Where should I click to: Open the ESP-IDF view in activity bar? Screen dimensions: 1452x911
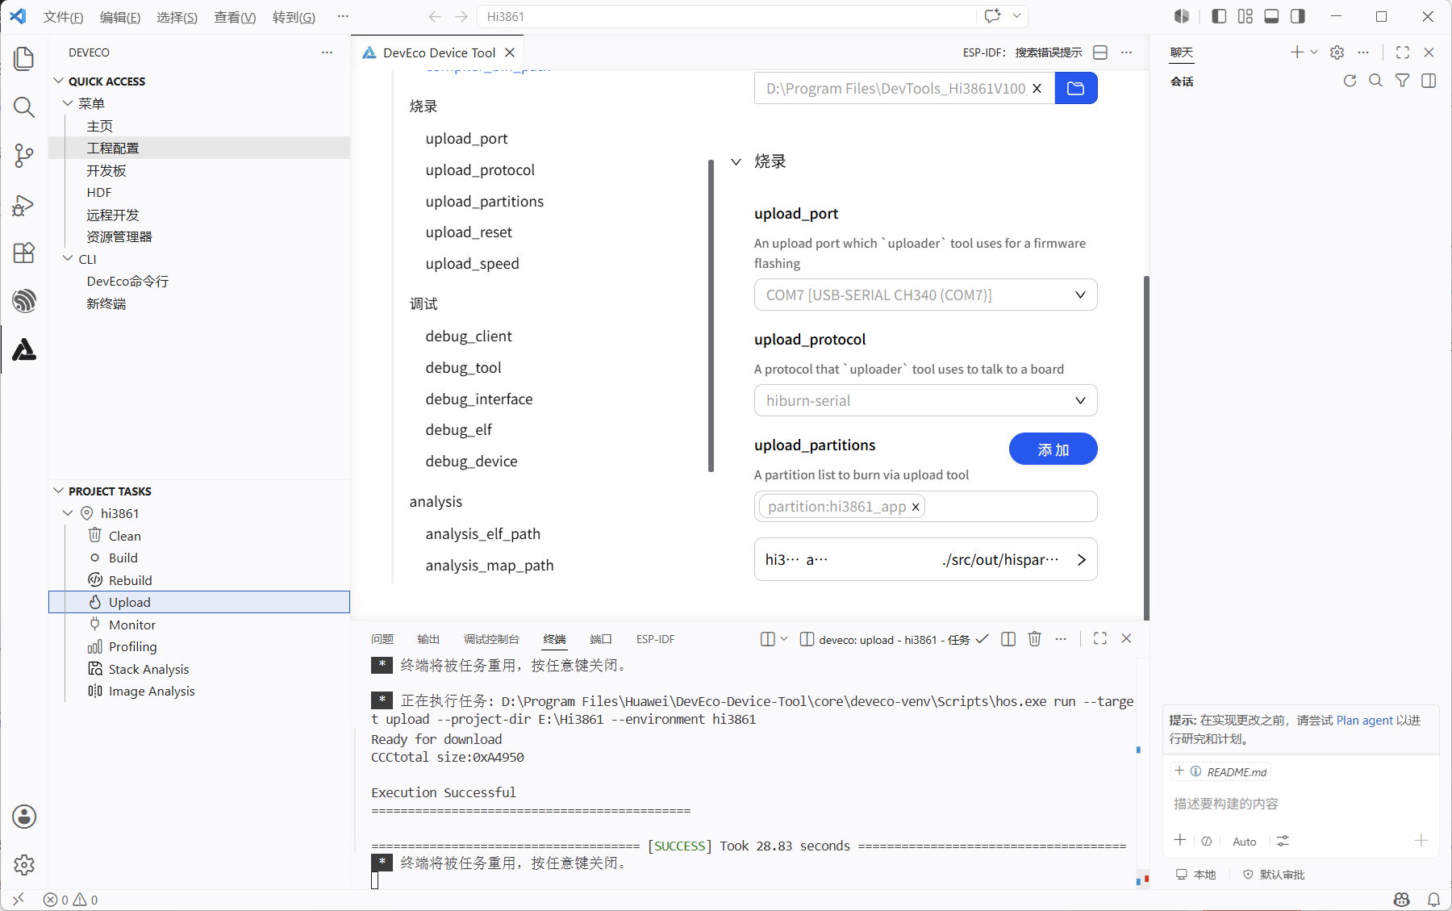[24, 301]
